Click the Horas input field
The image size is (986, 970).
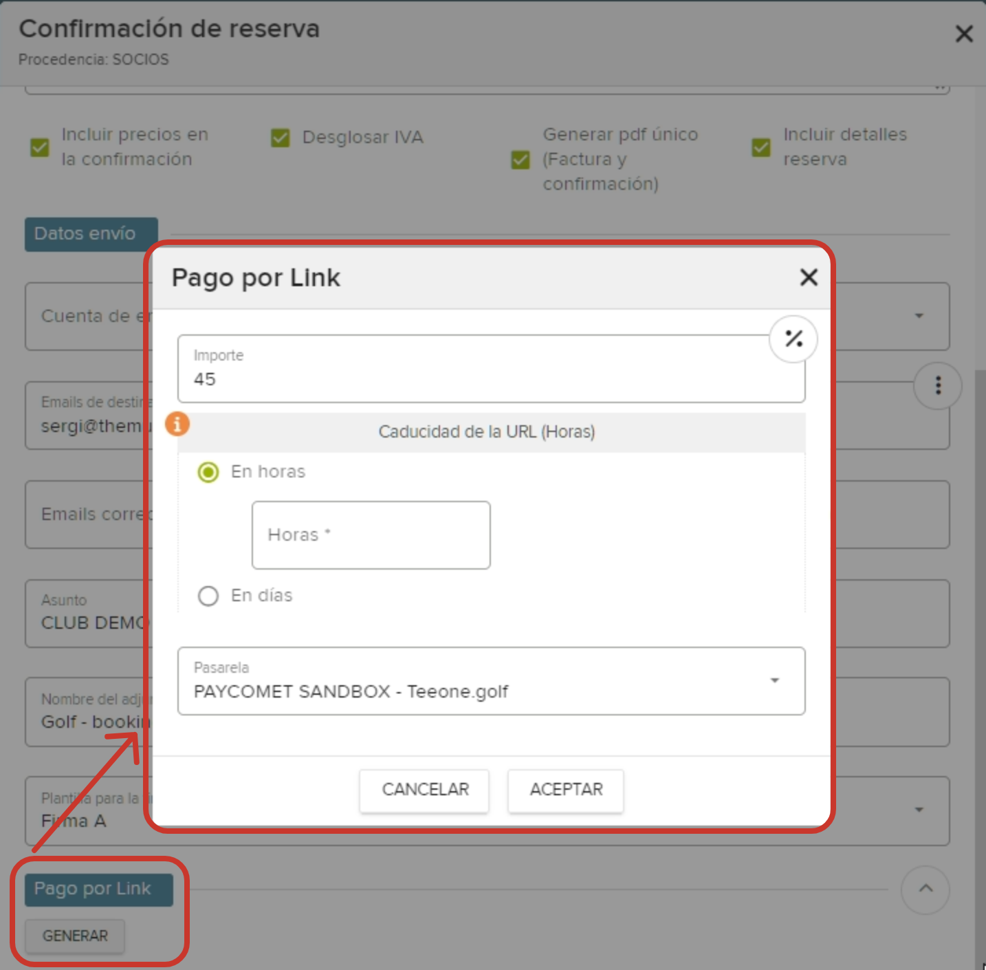[x=371, y=535]
